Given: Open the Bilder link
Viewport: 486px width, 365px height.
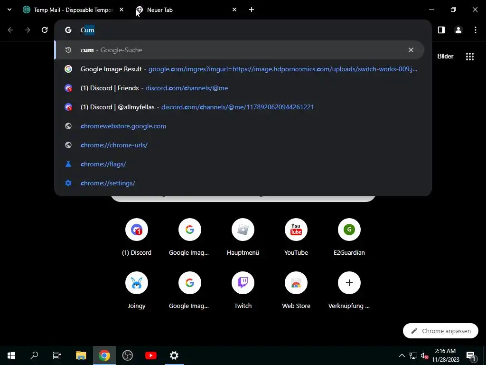Looking at the screenshot, I should (445, 56).
